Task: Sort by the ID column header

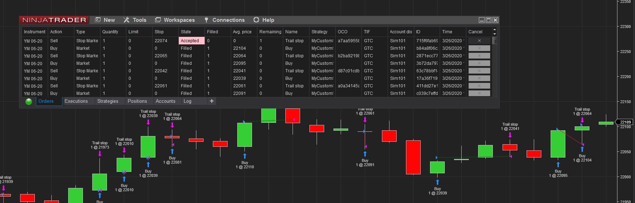Action: coord(427,32)
